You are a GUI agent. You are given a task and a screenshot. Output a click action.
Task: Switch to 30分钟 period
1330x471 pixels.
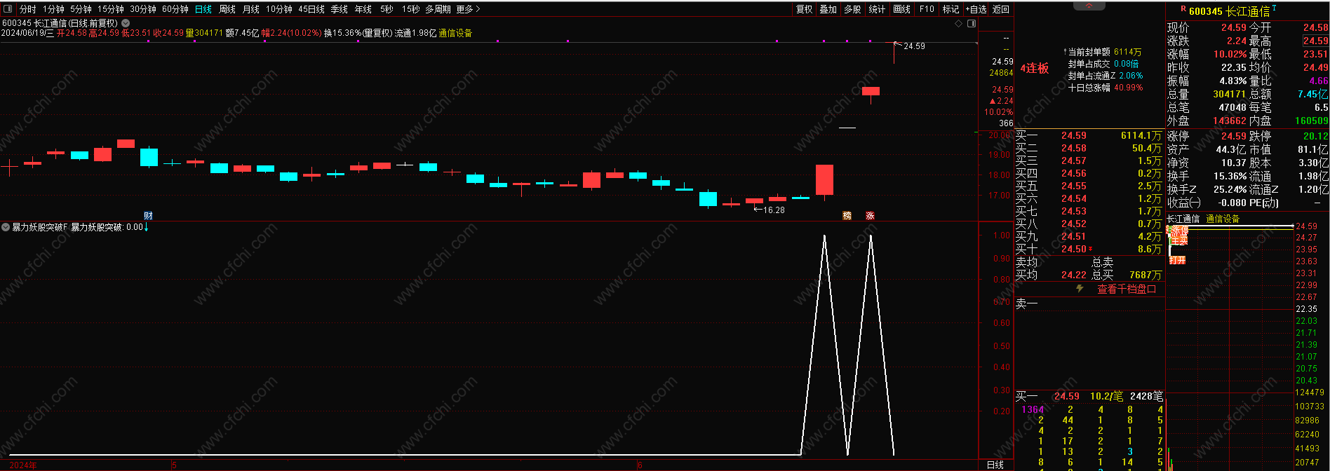(143, 9)
